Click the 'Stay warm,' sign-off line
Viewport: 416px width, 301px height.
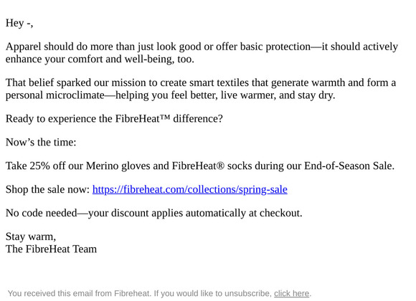pos(31,236)
